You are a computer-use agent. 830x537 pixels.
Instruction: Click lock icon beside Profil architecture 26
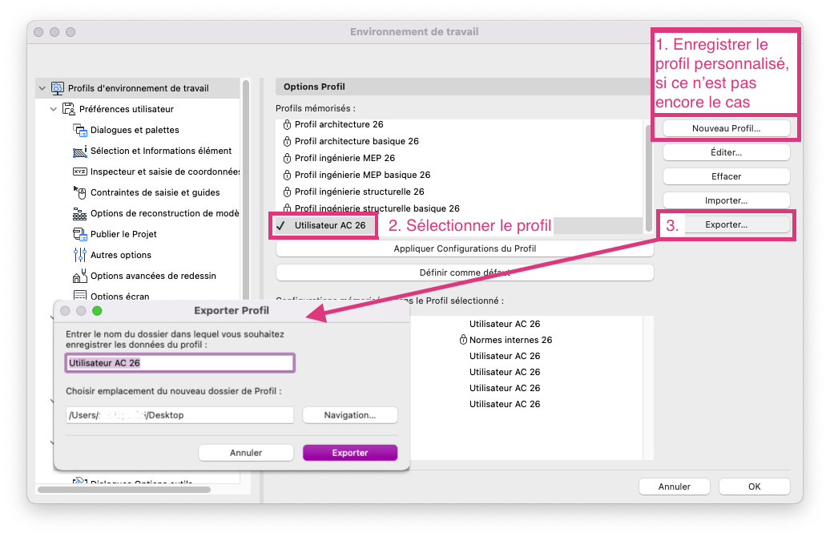(x=287, y=124)
